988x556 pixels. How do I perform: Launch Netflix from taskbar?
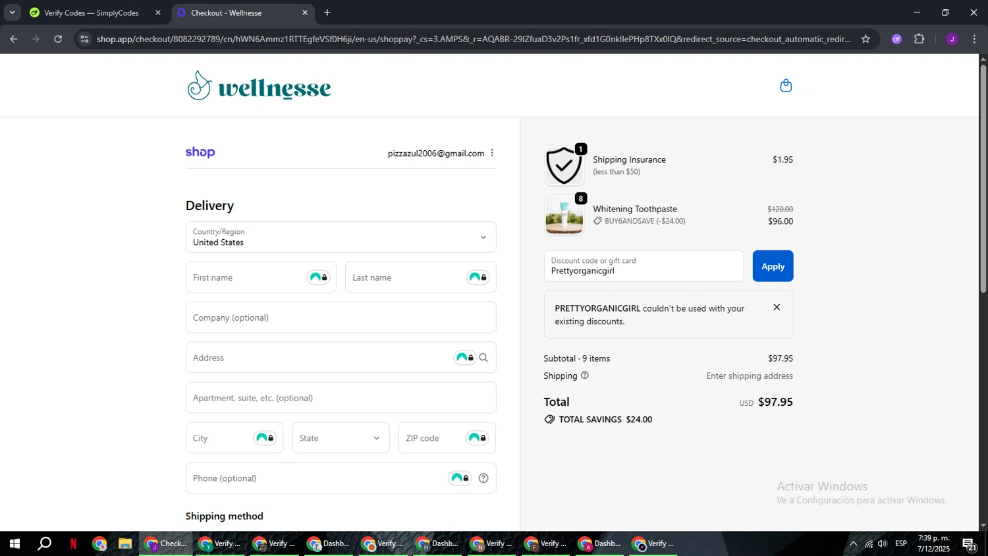coord(73,544)
